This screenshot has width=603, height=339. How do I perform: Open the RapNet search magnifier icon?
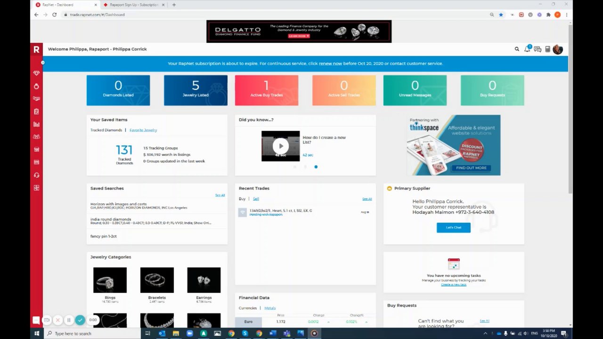[517, 49]
